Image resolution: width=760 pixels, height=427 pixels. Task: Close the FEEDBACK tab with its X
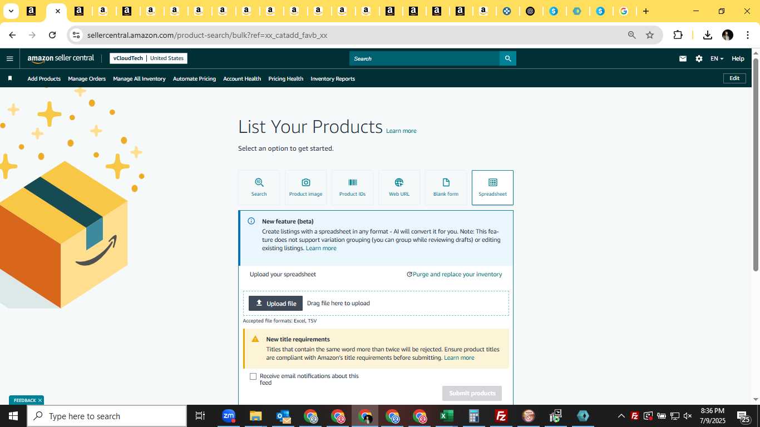pyautogui.click(x=40, y=400)
